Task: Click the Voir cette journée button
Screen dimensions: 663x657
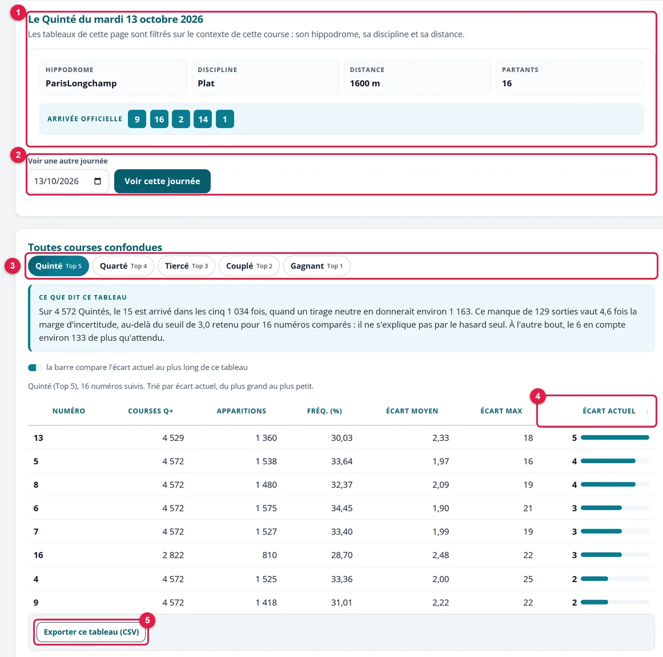Action: click(x=162, y=181)
